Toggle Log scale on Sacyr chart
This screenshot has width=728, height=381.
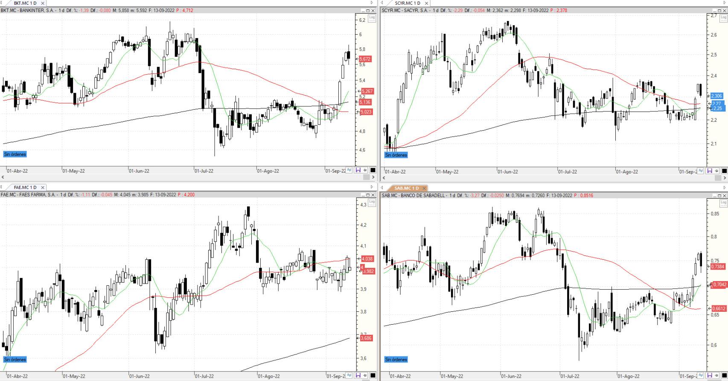point(723,18)
